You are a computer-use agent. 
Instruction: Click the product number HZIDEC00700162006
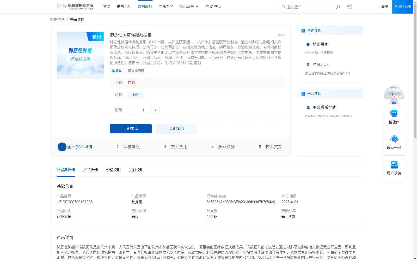[x=75, y=202]
